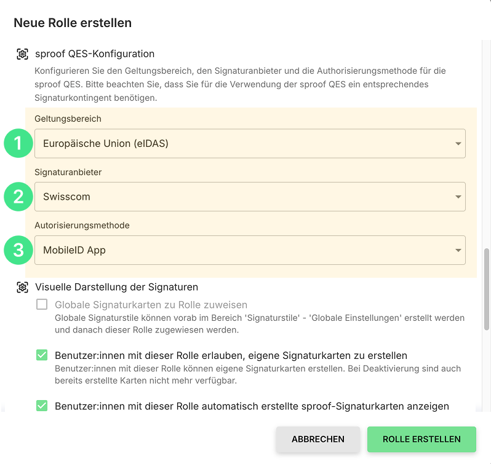The width and height of the screenshot is (491, 464).
Task: Click the Abbrechen button
Action: (318, 439)
